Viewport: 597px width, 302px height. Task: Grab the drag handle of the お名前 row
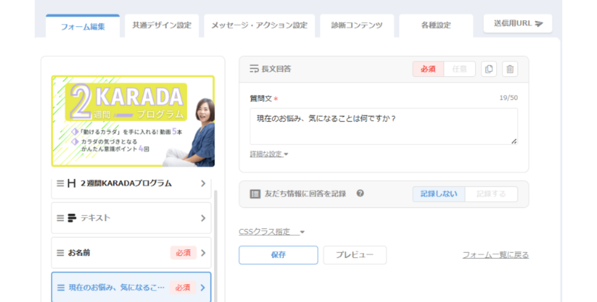(60, 253)
